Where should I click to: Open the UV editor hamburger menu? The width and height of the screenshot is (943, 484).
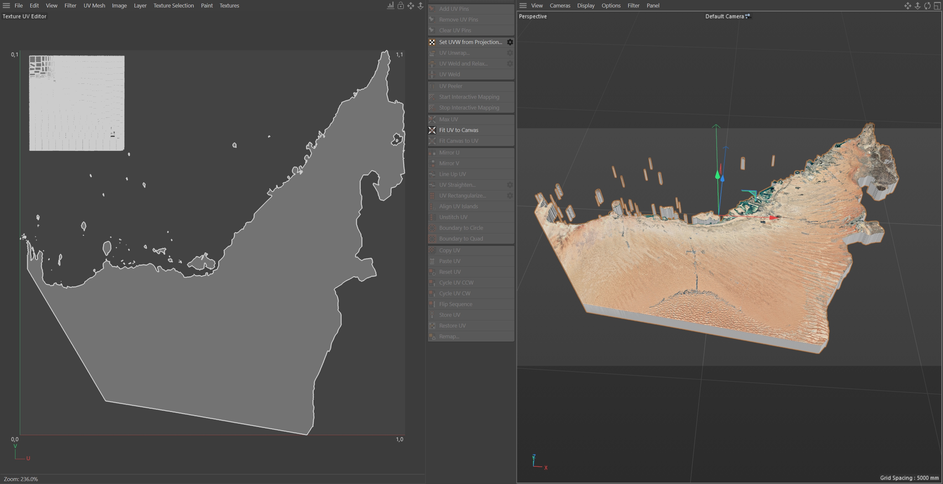click(6, 6)
